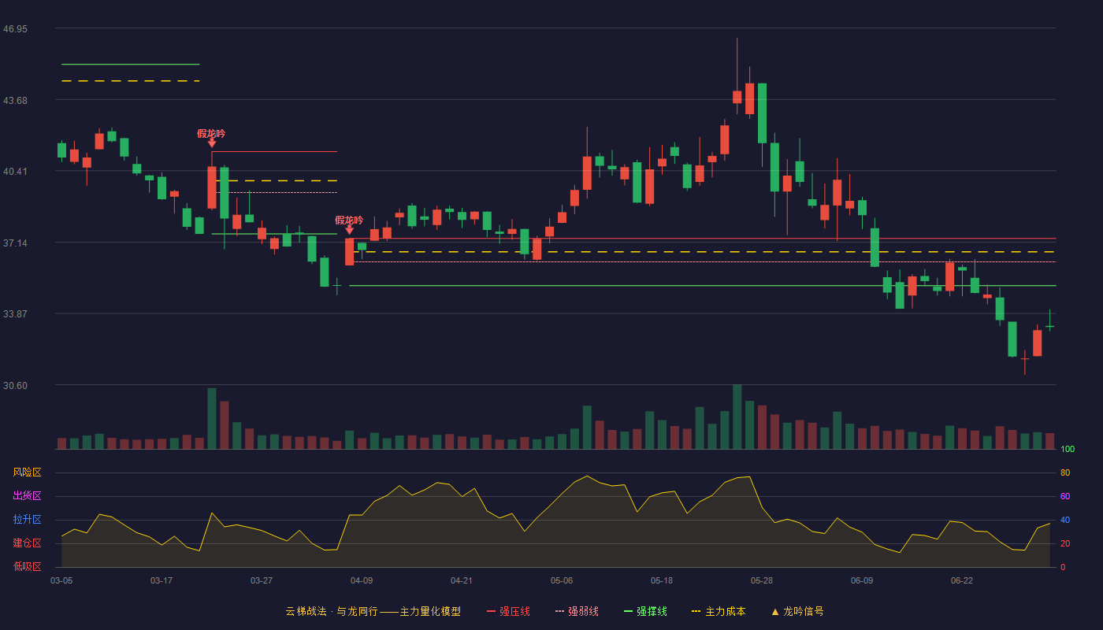Click the 46.95 price axis label
Screen dimensions: 1103x630
(x=15, y=29)
